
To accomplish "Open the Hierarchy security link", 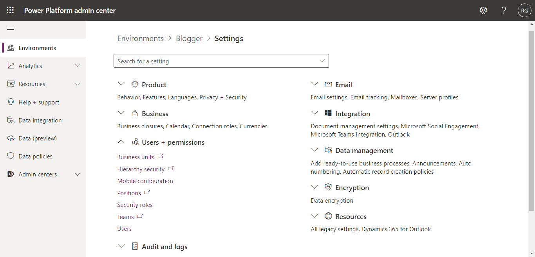I will (x=141, y=169).
